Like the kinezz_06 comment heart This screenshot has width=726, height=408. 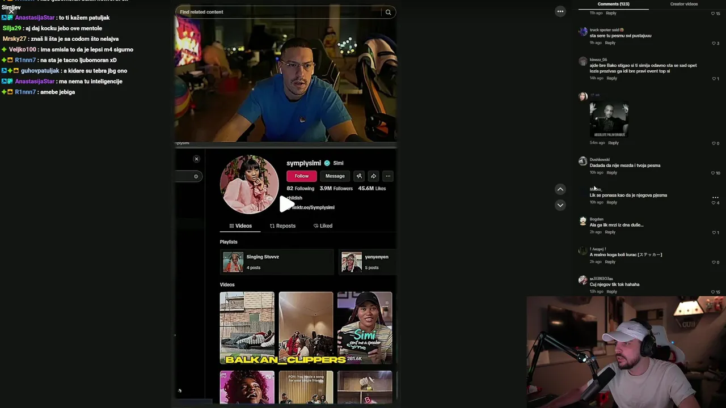(714, 79)
